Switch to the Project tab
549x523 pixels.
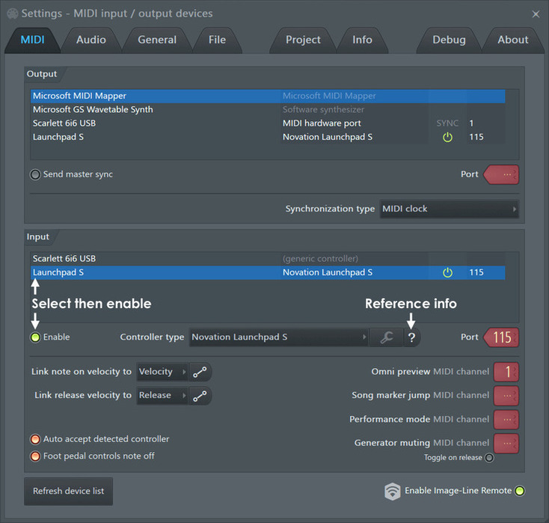pyautogui.click(x=303, y=40)
